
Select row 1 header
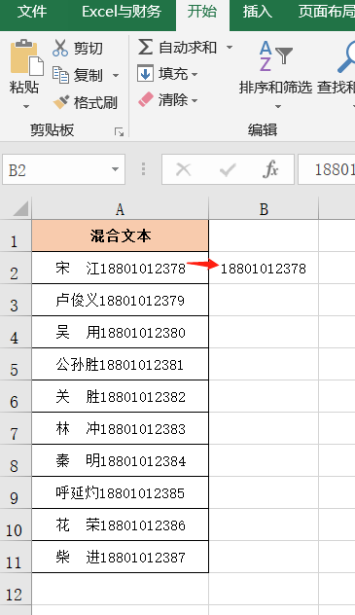16,236
